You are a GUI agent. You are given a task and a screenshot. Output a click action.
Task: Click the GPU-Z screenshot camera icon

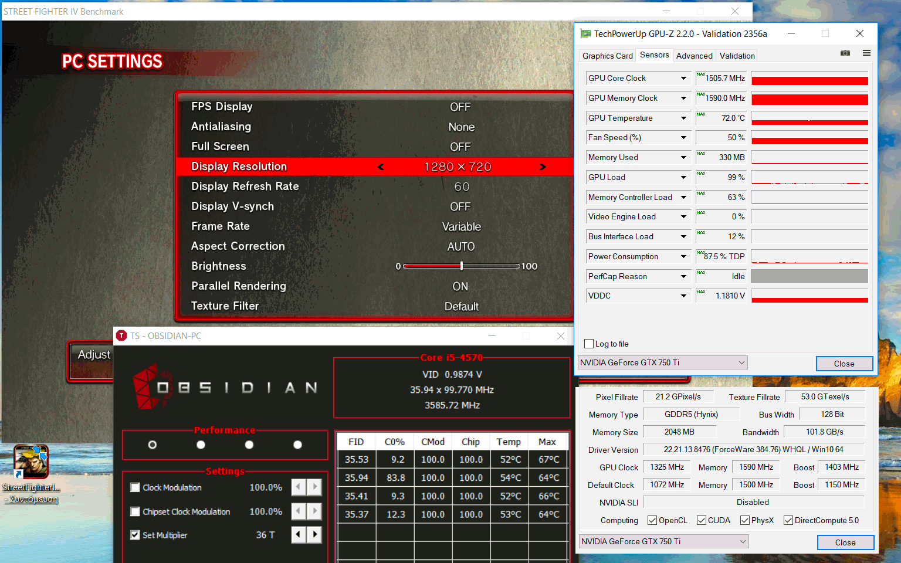point(845,53)
